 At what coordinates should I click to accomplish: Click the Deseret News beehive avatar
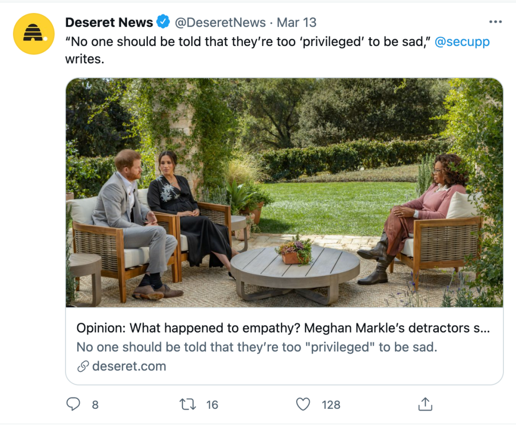coord(34,34)
